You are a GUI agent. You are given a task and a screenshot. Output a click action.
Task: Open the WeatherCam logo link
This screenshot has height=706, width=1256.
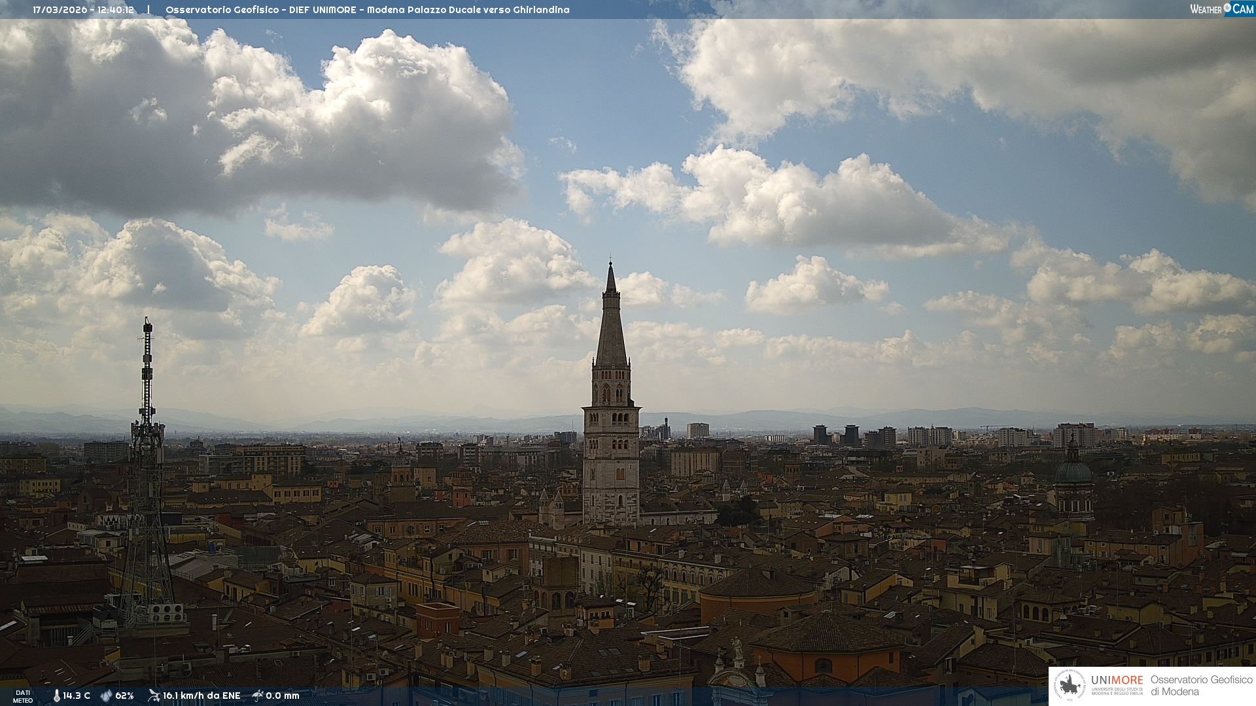click(x=1221, y=8)
